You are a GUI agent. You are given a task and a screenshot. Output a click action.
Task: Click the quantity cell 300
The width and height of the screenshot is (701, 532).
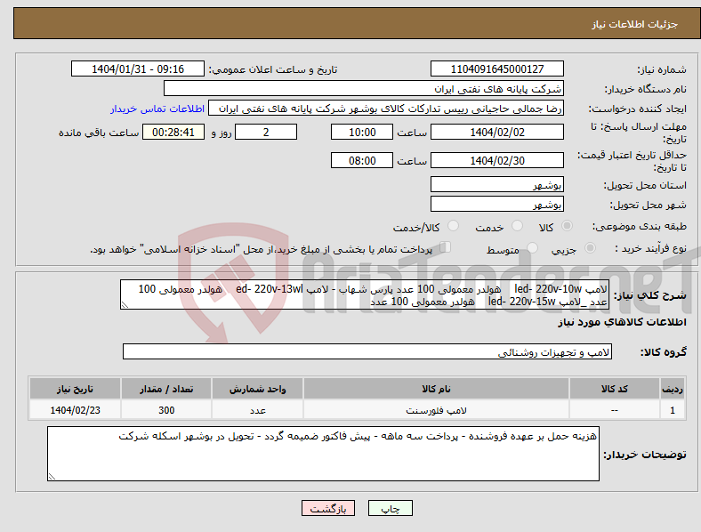(x=166, y=410)
